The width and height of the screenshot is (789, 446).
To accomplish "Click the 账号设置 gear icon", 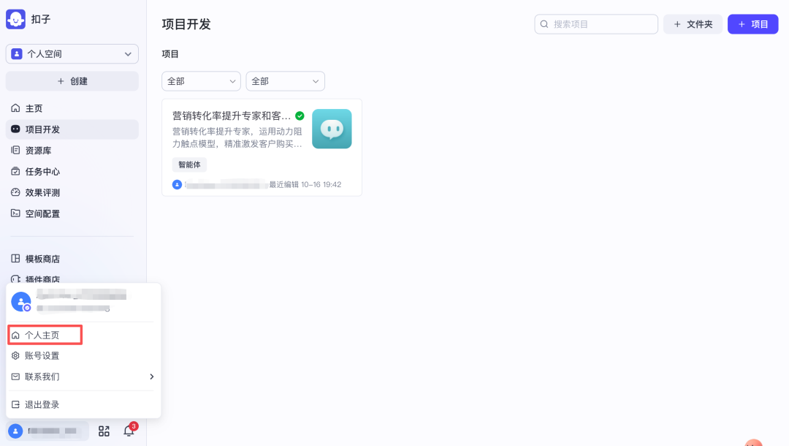I will point(15,355).
